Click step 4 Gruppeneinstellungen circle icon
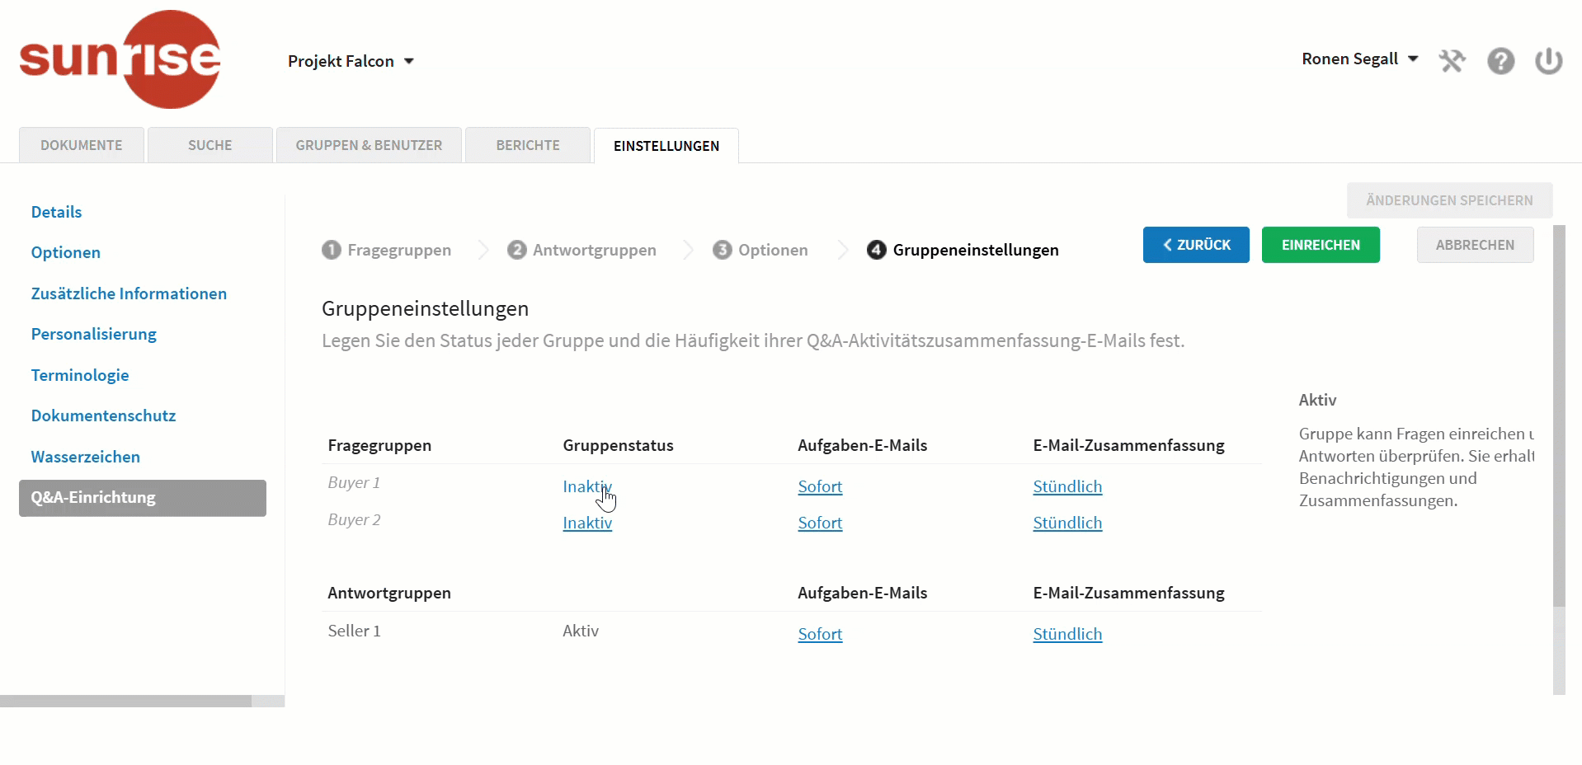The image size is (1582, 765). (876, 250)
